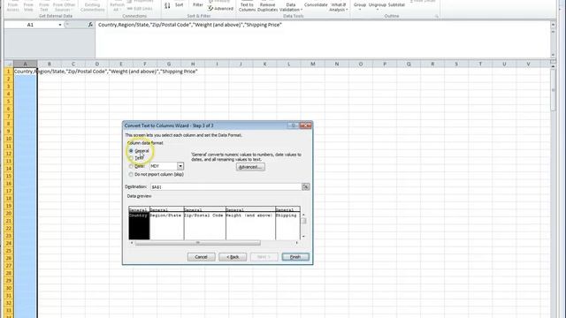Screen dimensions: 566x318
Task: Click the Data preview horizontal scrollbar thumb
Action: 197,243
